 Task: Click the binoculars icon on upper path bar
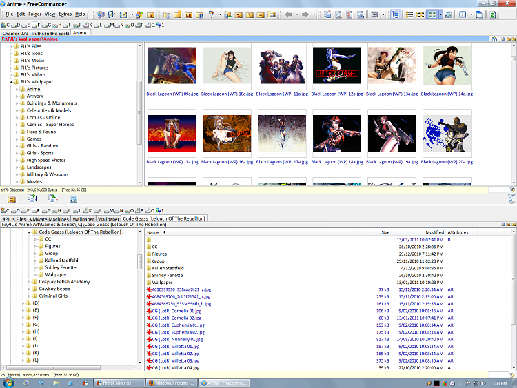(x=494, y=39)
